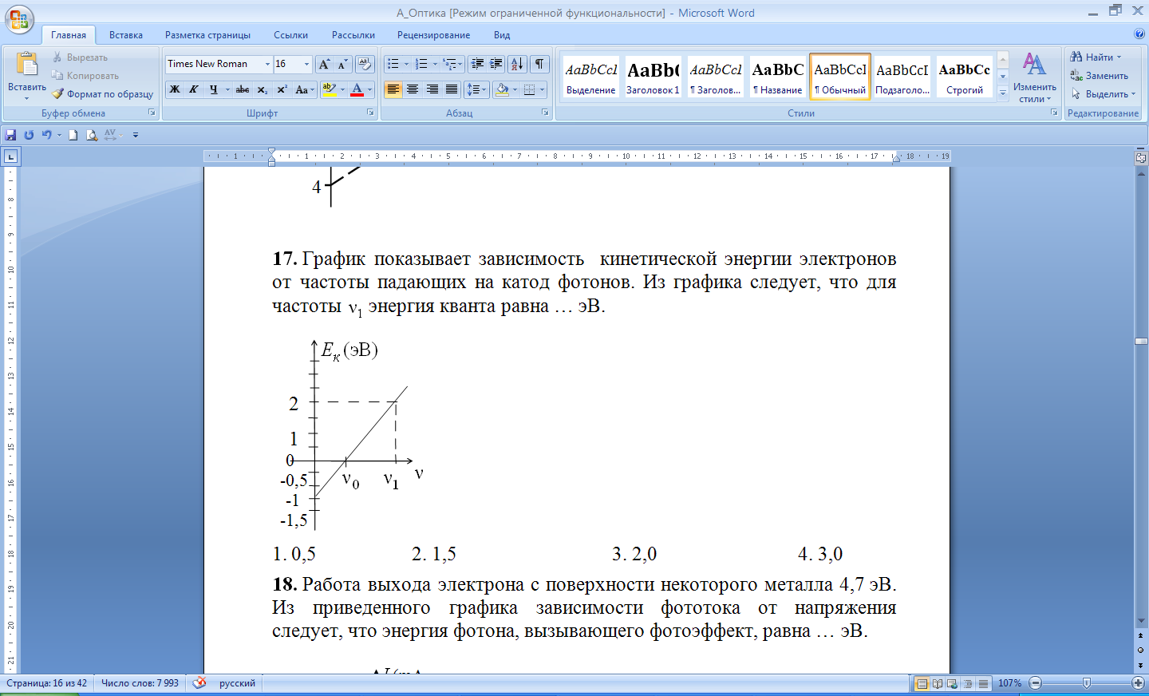This screenshot has height=696, width=1149.
Task: Apply the Название style
Action: pyautogui.click(x=778, y=77)
